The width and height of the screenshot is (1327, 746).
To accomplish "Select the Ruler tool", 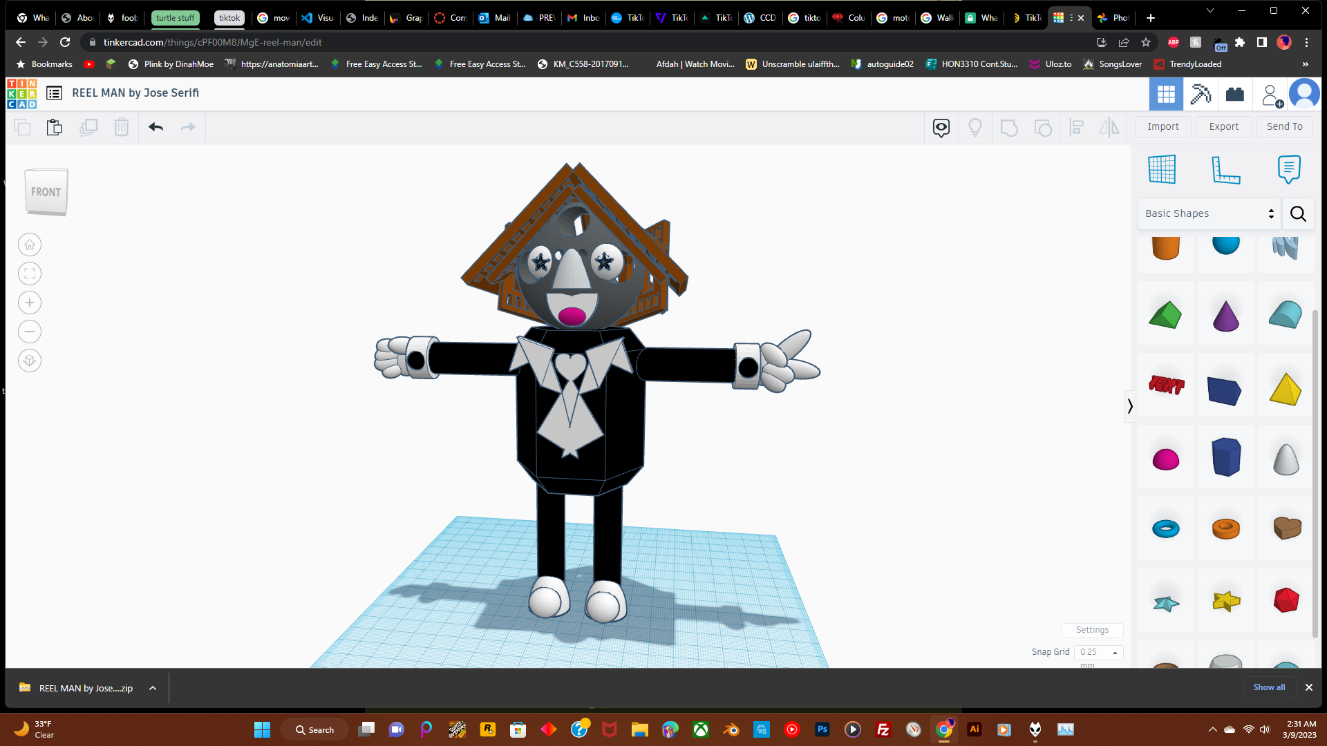I will 1225,169.
